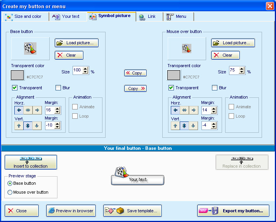Click the mouse over button film reel picture
The image size is (276, 222).
click(x=187, y=49)
